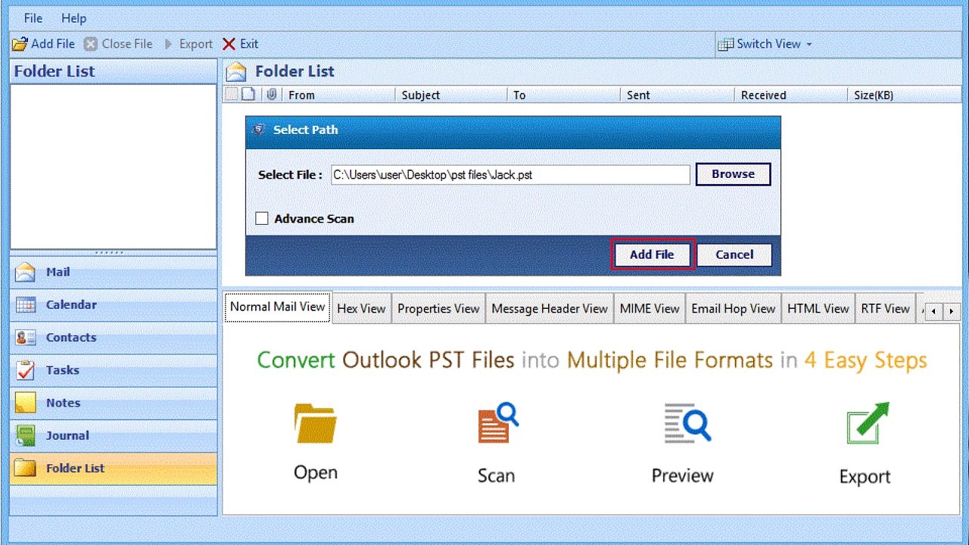
Task: Open the Contacts card icon in sidebar
Action: pos(26,338)
